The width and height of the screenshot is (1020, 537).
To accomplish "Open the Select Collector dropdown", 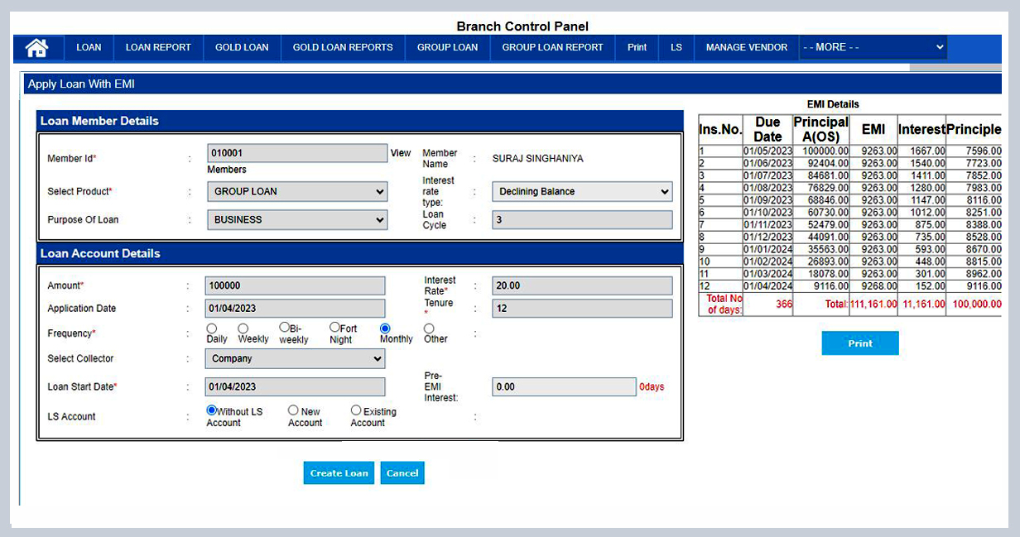I will [296, 358].
